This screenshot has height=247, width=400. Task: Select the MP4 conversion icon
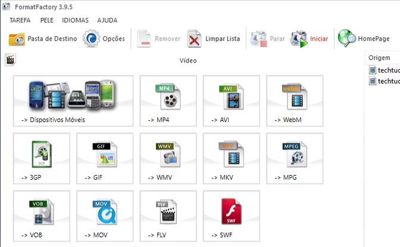click(168, 96)
